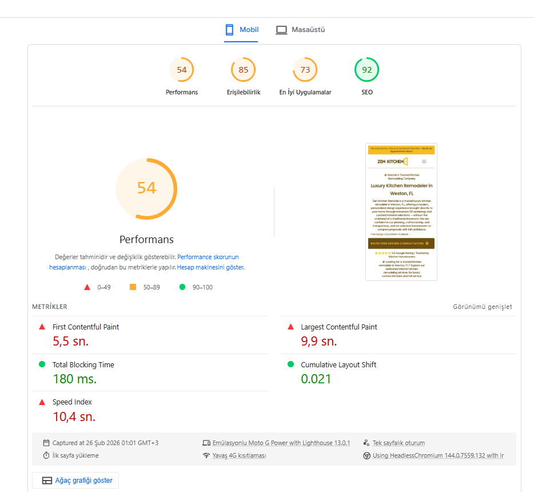Expand the Largest Contentful Paint metric
This screenshot has height=492, width=534.
tap(339, 327)
